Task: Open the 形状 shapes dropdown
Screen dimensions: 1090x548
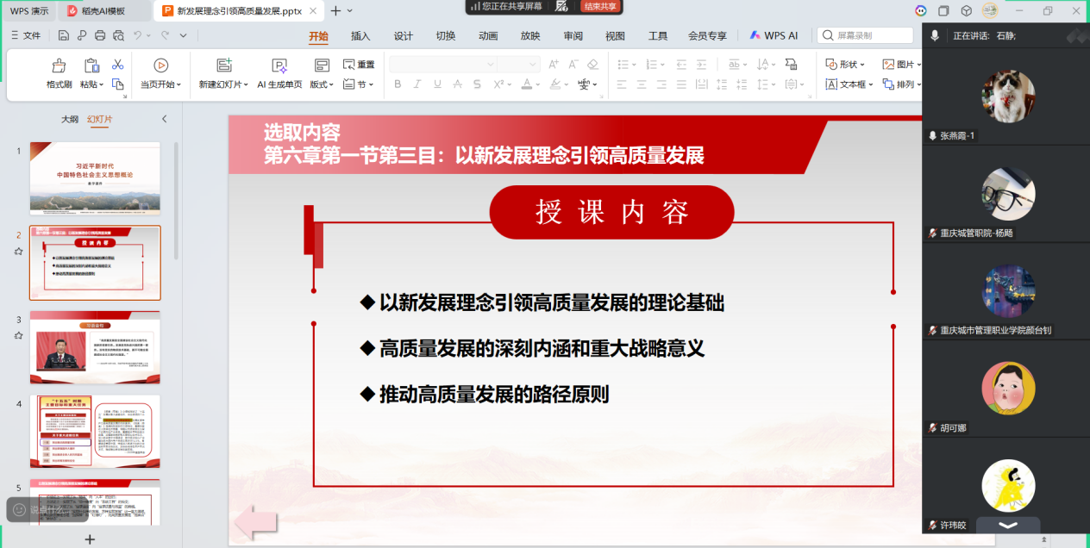Action: (865, 65)
